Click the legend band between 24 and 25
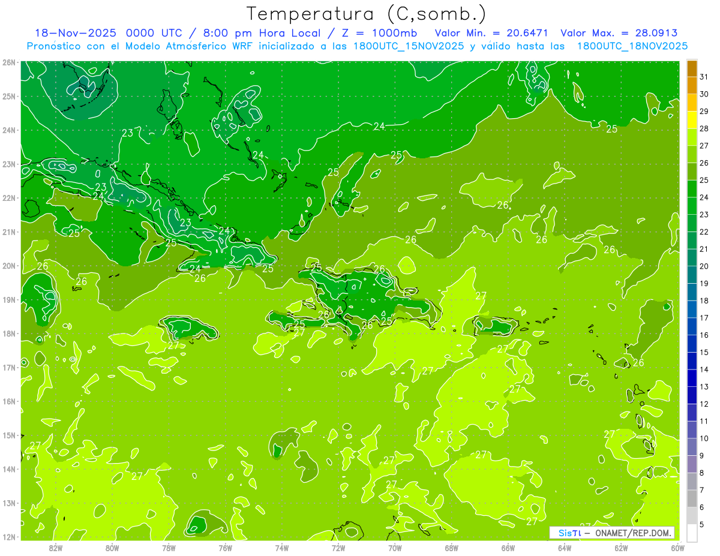The width and height of the screenshot is (720, 556). [692, 189]
